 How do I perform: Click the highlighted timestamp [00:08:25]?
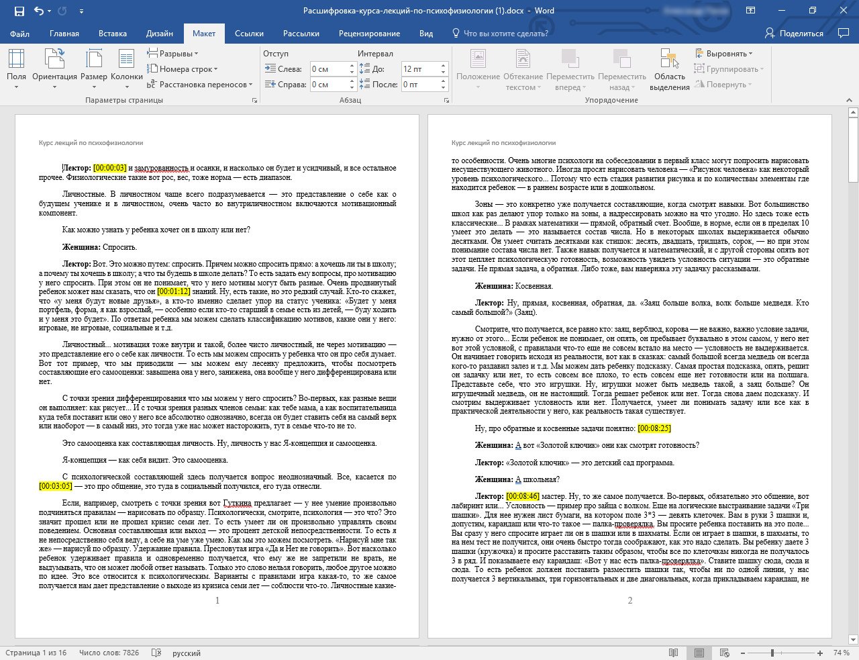pyautogui.click(x=654, y=428)
